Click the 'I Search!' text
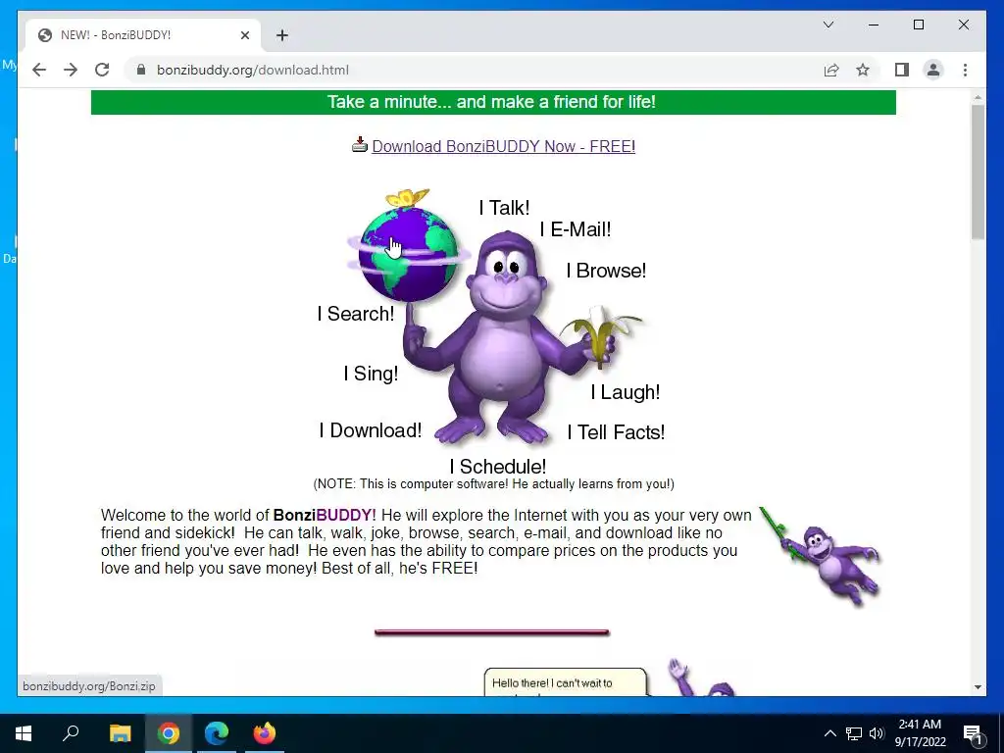The width and height of the screenshot is (1004, 753). pos(355,314)
